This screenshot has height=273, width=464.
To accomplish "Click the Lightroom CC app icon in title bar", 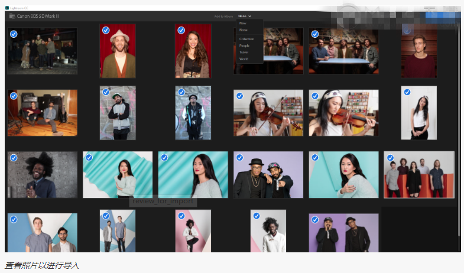I will click(x=7, y=7).
